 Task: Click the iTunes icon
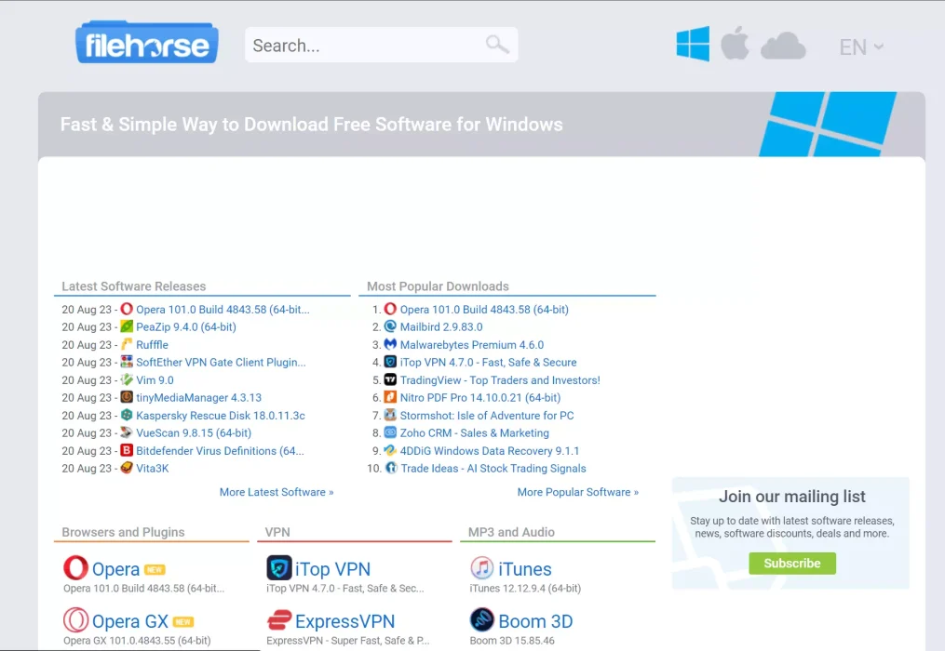pyautogui.click(x=482, y=568)
